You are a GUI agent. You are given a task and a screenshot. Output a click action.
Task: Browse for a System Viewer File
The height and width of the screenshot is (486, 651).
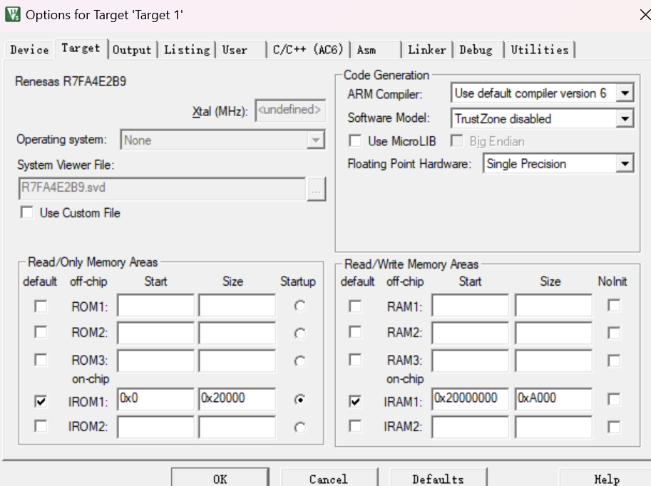click(317, 190)
